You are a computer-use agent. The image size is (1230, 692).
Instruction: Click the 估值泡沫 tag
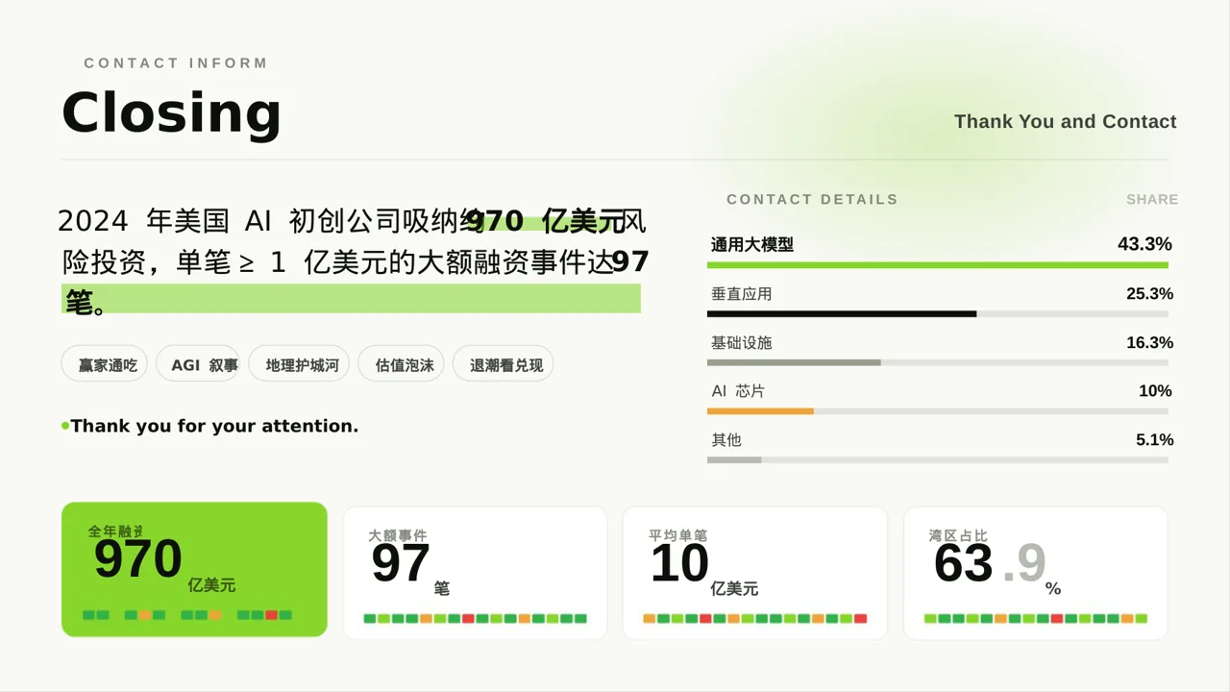coord(401,364)
